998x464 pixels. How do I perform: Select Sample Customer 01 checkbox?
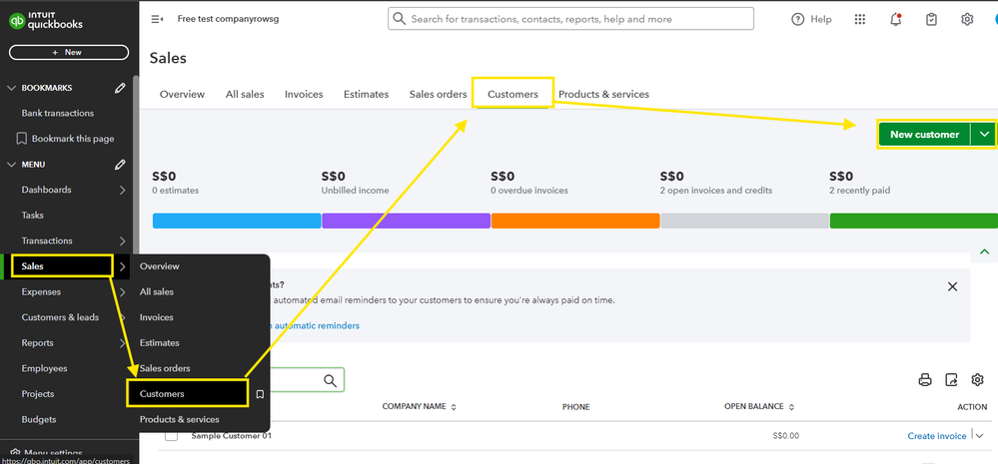(x=171, y=436)
